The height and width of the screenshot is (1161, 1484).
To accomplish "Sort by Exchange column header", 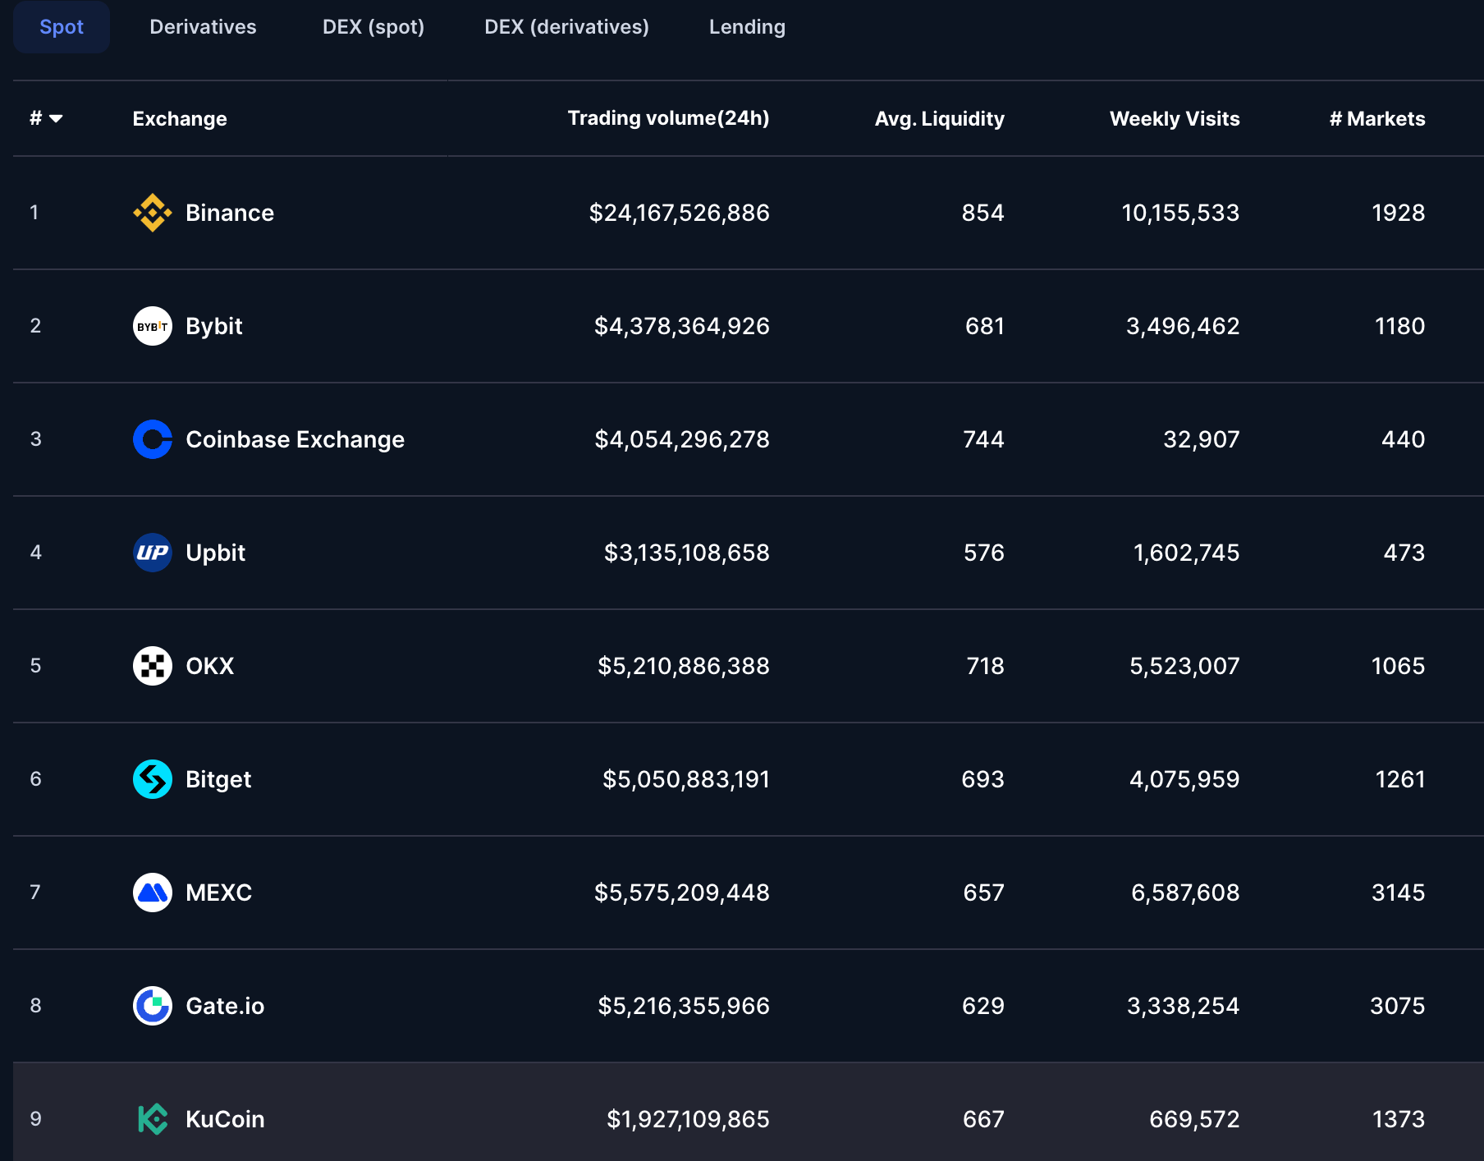I will (180, 119).
